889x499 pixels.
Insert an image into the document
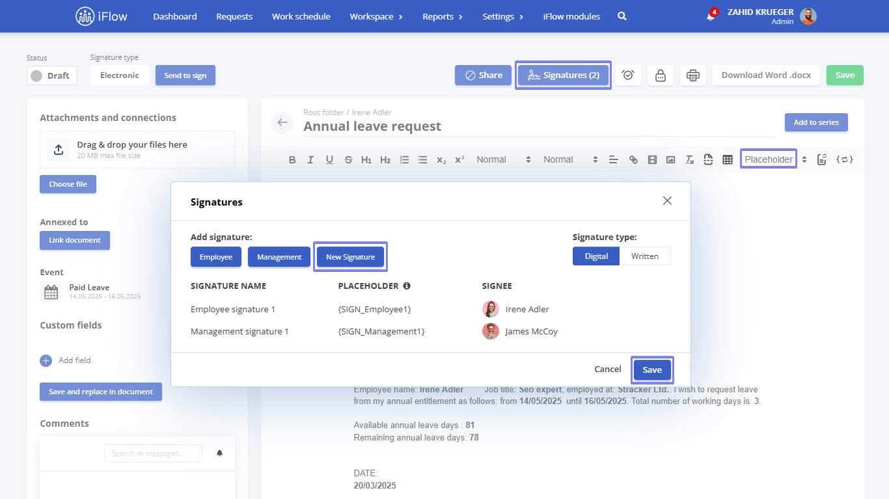[x=670, y=159]
